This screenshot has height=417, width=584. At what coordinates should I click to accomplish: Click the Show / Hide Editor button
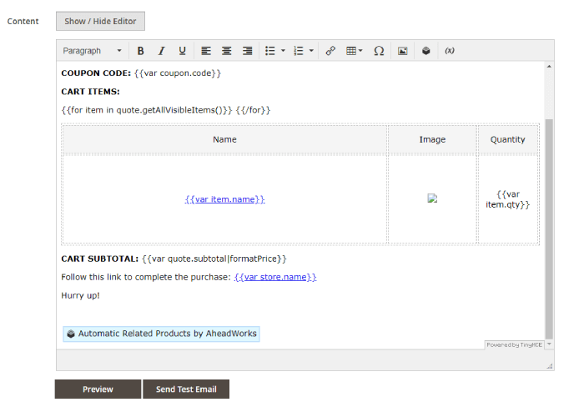pos(101,21)
